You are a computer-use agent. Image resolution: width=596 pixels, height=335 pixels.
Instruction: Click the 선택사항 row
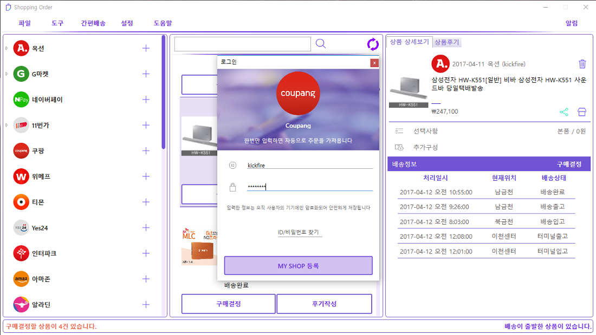coord(490,131)
